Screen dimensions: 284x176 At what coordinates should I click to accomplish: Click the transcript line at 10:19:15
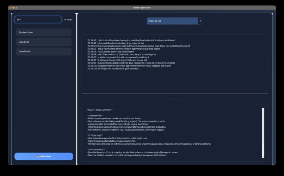click(113, 69)
